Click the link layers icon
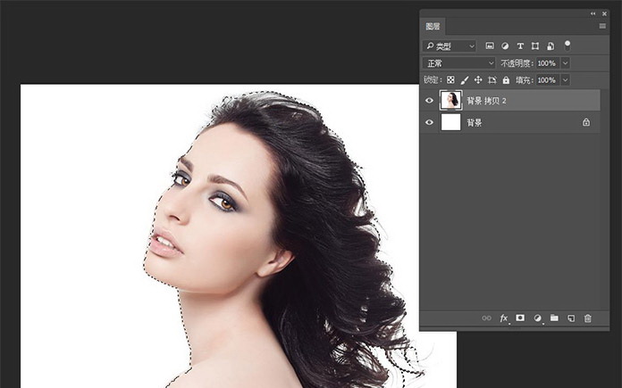This screenshot has width=622, height=388. 486,318
